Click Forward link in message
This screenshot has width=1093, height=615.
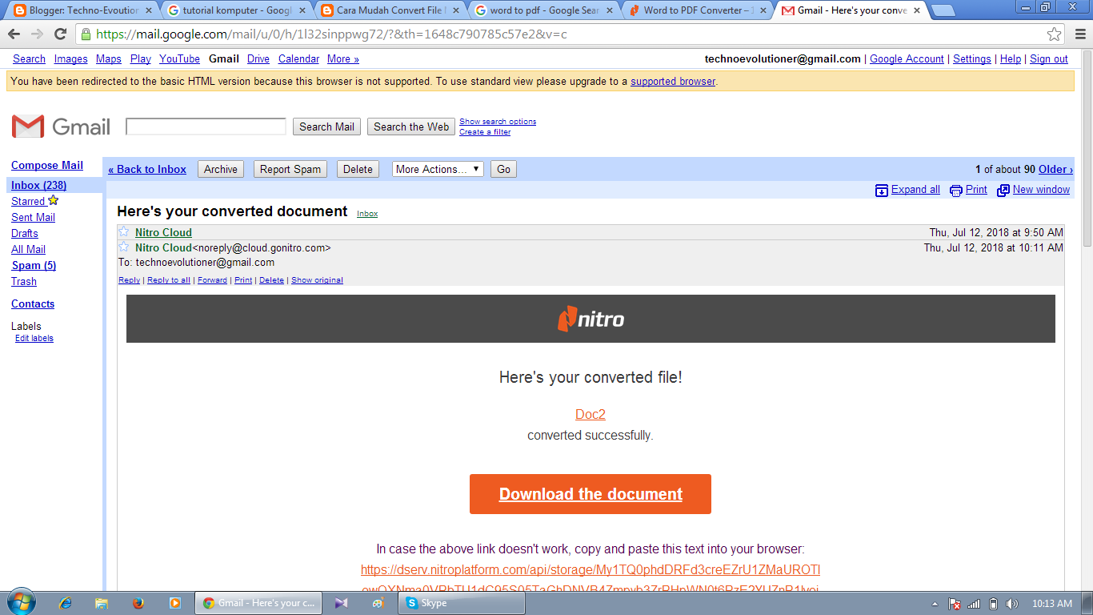212,280
